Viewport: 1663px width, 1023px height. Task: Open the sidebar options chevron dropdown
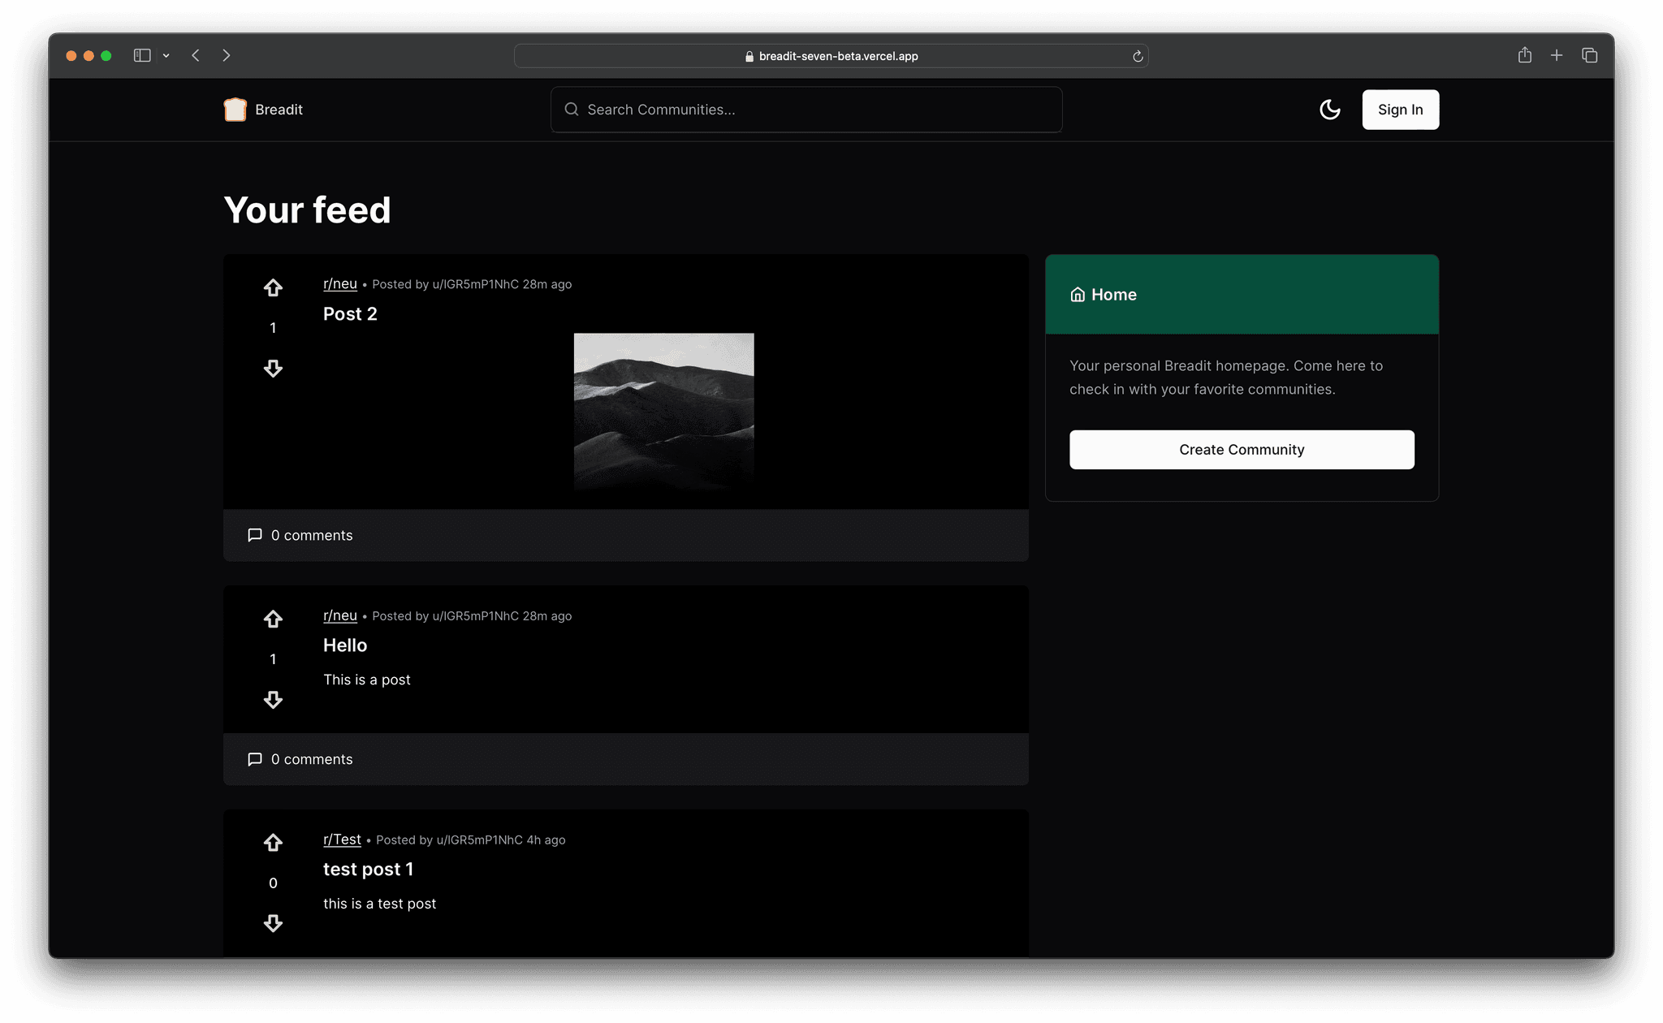click(x=167, y=55)
